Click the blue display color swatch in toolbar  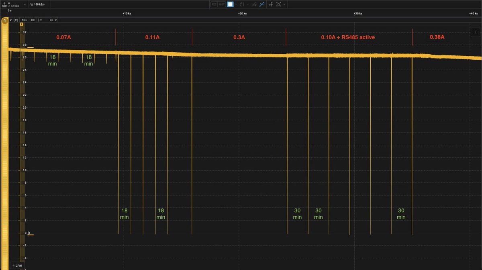(230, 4)
